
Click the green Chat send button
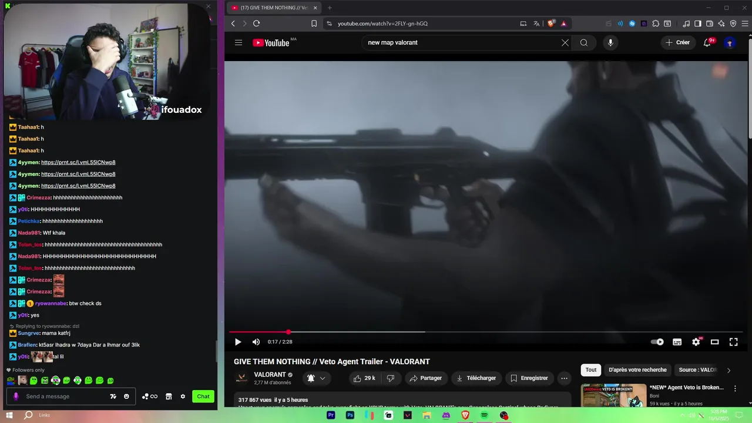(203, 397)
